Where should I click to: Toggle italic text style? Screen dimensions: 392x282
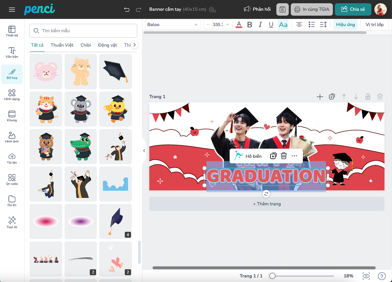pos(260,24)
